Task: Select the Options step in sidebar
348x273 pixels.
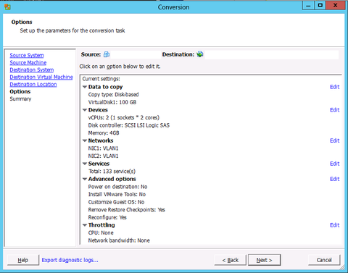Action: (20, 91)
